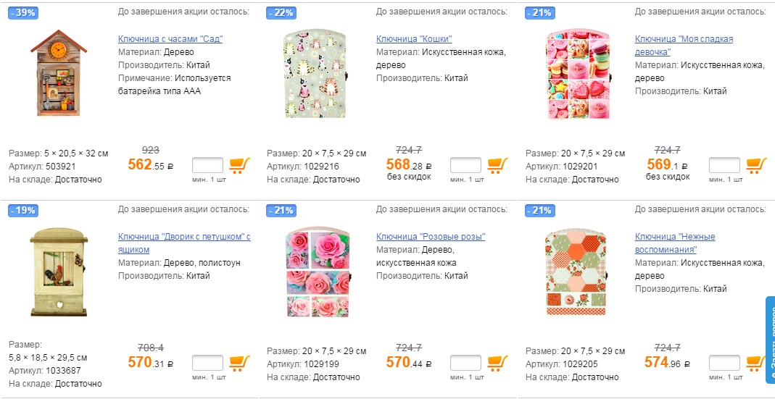
Task: Click the pink roses key holder thumbnail
Action: click(x=317, y=273)
